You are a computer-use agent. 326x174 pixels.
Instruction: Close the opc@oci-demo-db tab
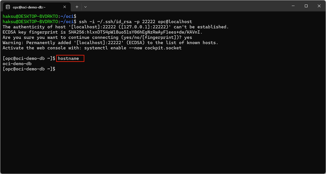click(65, 7)
